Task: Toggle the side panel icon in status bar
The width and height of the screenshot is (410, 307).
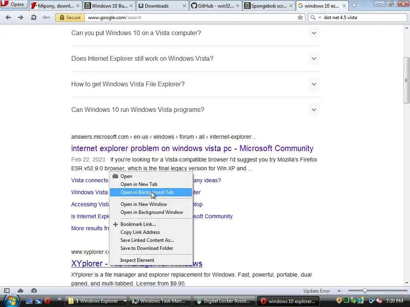Action: point(7,291)
